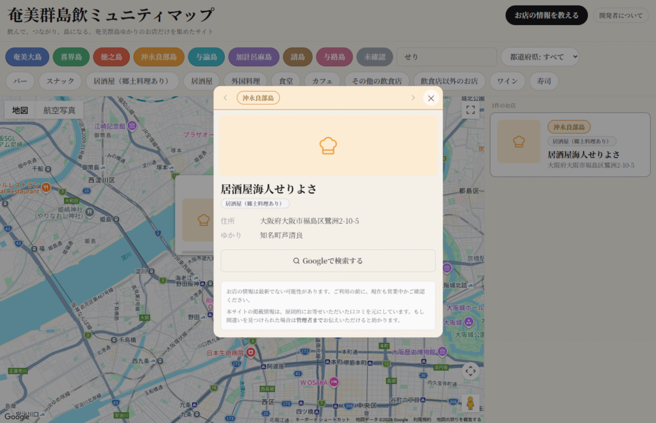
Task: Click the Street View pegman icon
Action: pyautogui.click(x=470, y=403)
